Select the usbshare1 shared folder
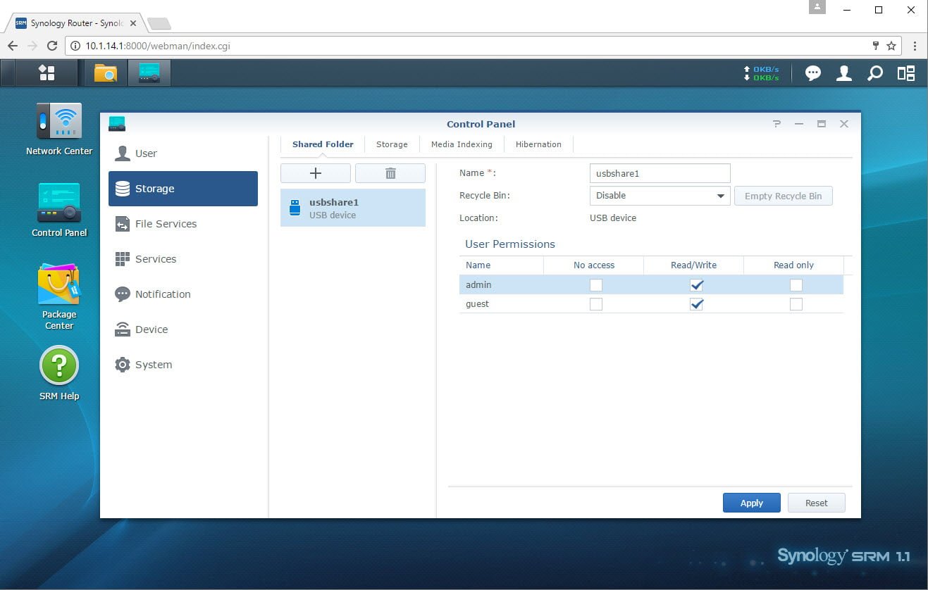The height and width of the screenshot is (590, 928). click(353, 208)
